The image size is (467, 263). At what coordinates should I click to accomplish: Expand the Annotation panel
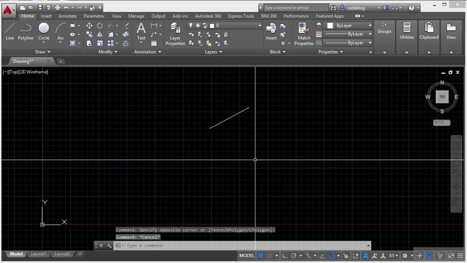click(148, 52)
